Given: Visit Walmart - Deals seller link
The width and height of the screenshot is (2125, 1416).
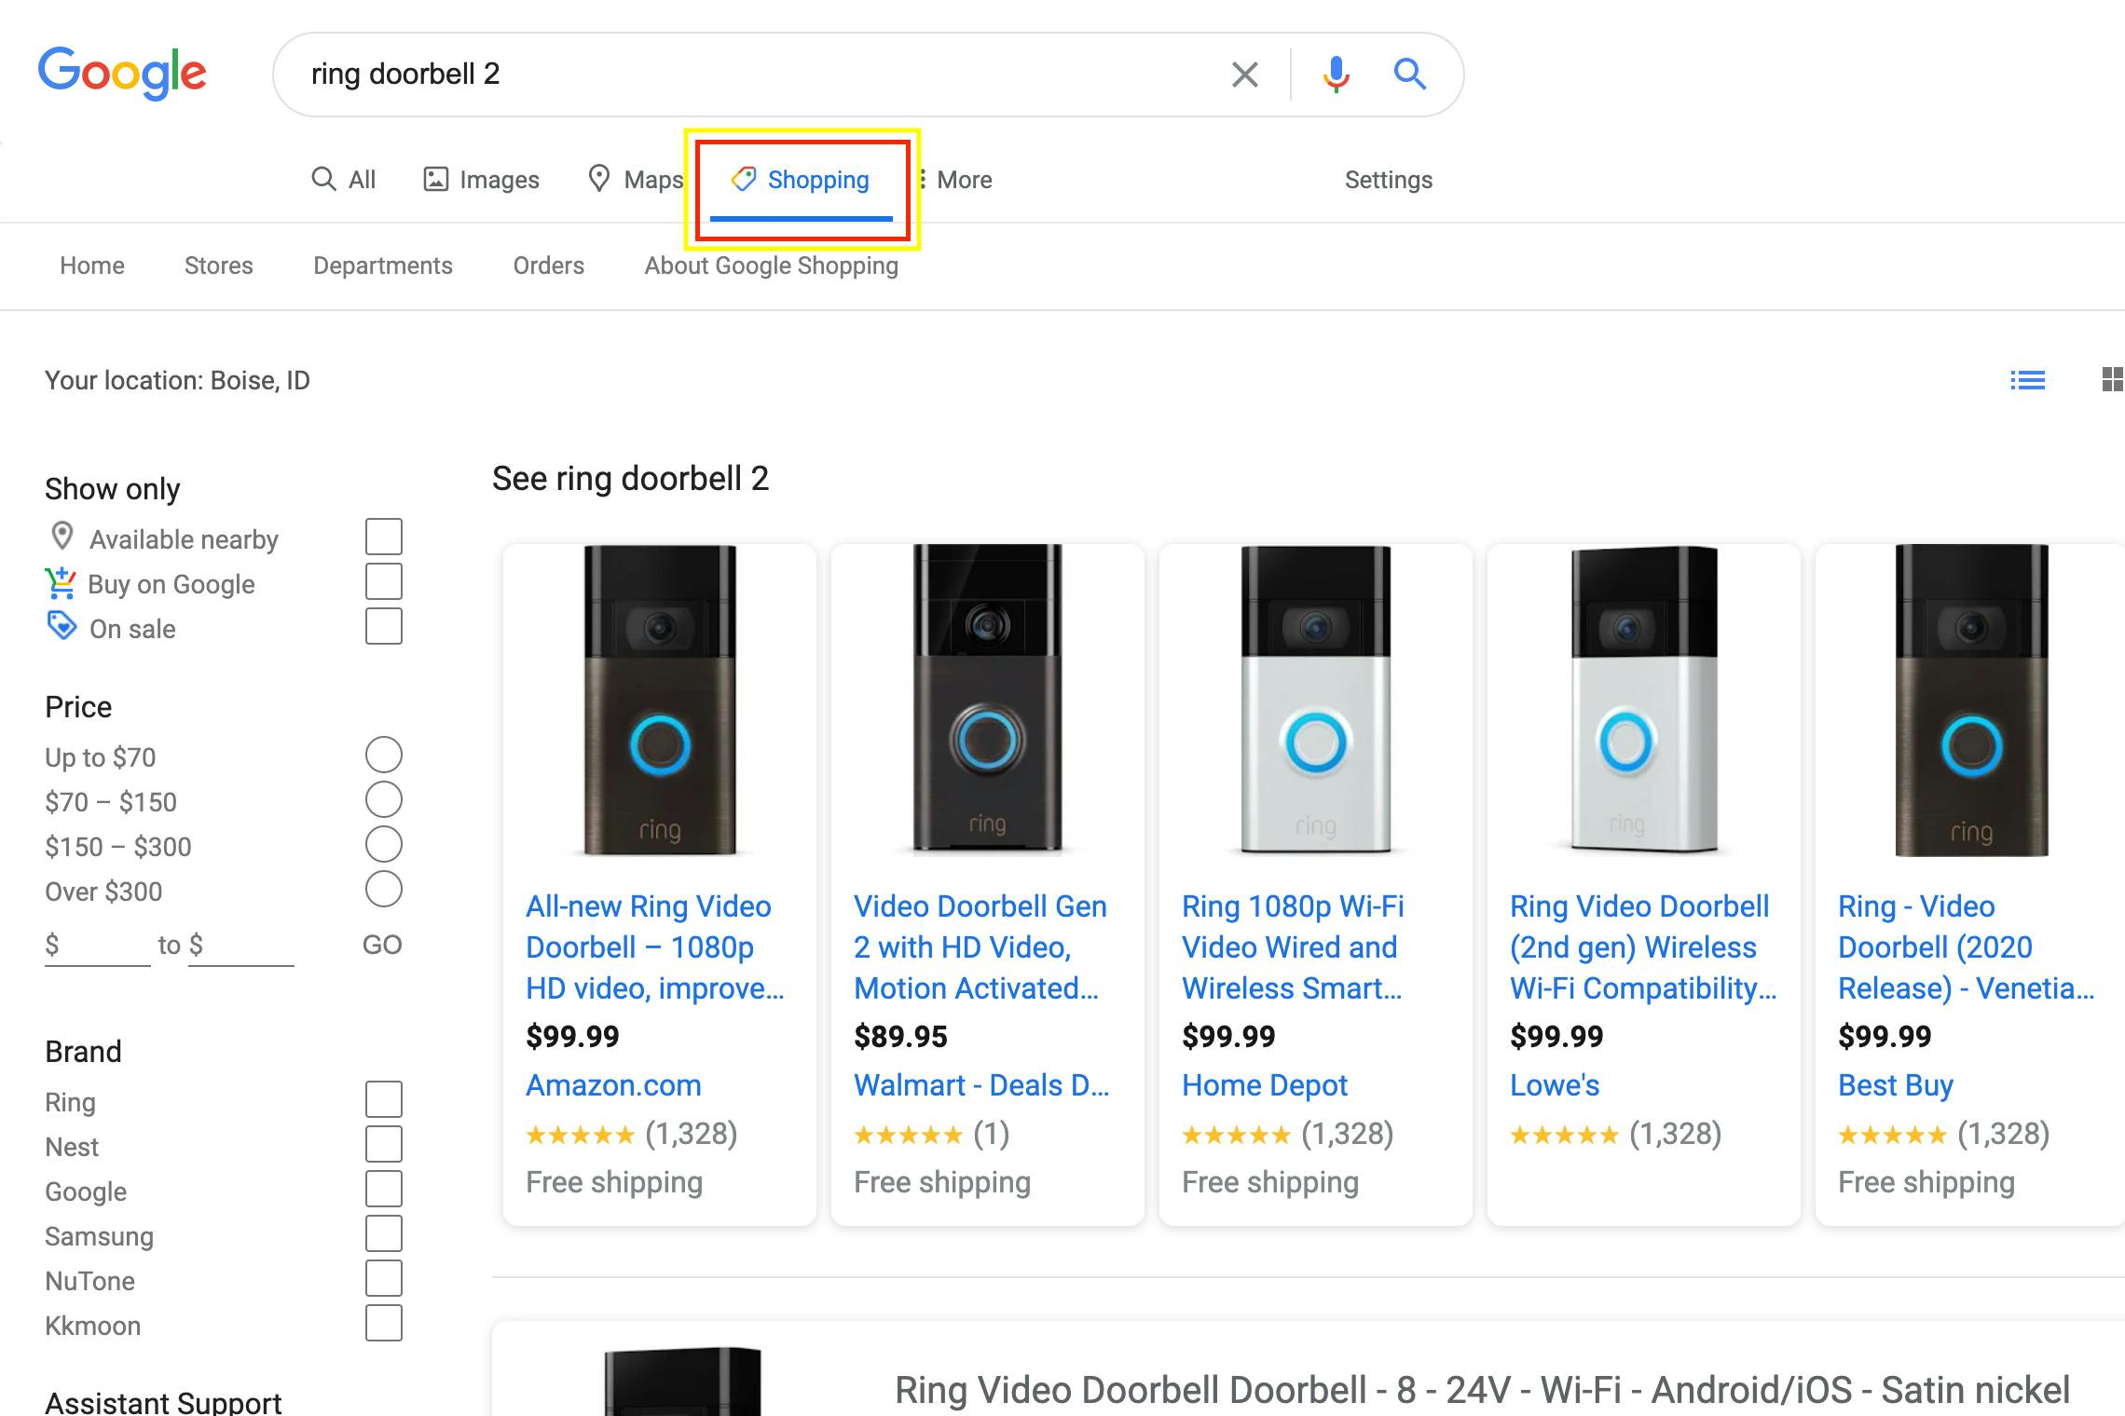Looking at the screenshot, I should [981, 1085].
